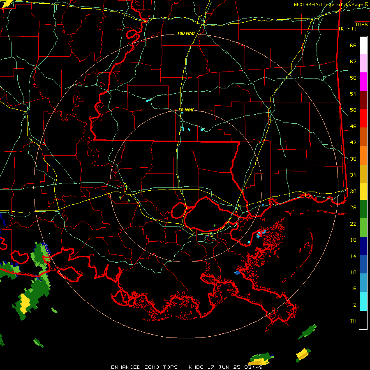Click the black TH threshold swatch in the legend
This screenshot has width=370, height=370.
pyautogui.click(x=363, y=320)
